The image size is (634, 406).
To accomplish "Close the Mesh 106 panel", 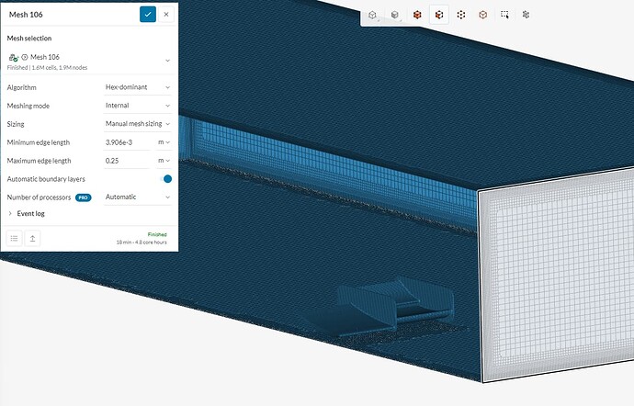I will click(x=166, y=14).
